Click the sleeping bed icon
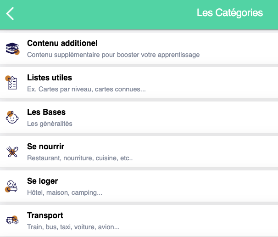Viewport: 278px width, 237px height. pos(12,186)
